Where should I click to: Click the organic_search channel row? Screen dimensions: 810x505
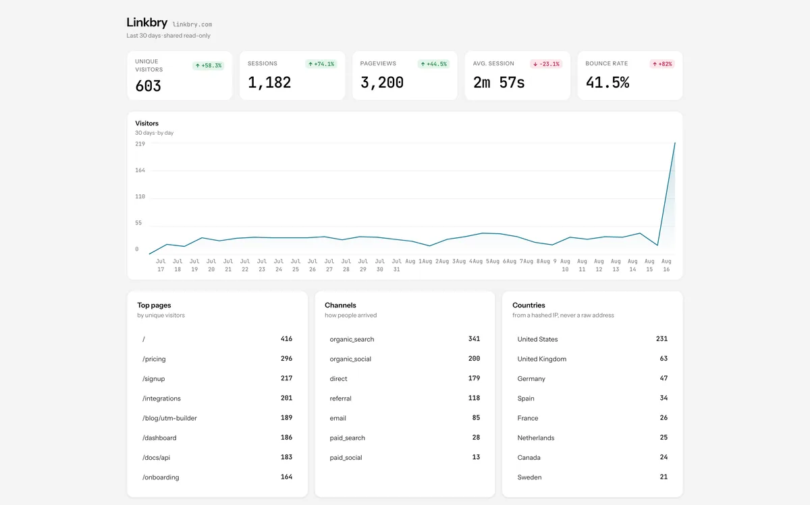coord(405,339)
